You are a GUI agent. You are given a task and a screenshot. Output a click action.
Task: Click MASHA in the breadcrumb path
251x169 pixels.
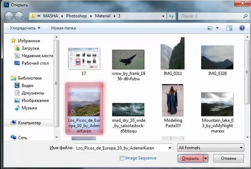click(x=51, y=16)
